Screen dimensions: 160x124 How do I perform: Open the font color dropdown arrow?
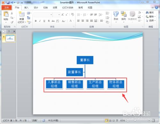pyautogui.click(x=74, y=21)
